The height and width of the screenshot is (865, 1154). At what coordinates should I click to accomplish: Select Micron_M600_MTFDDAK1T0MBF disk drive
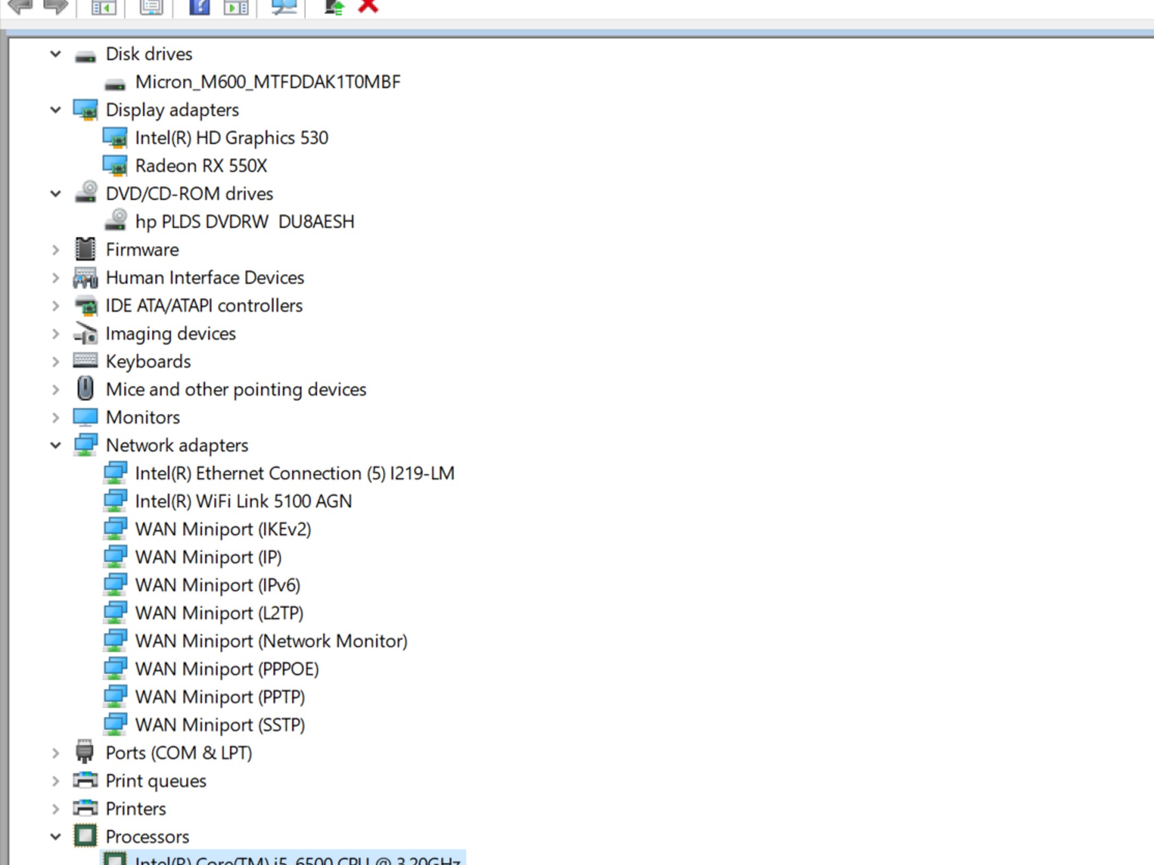(x=268, y=82)
